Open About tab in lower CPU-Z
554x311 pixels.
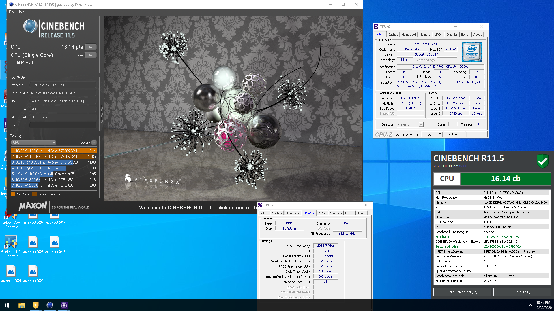pyautogui.click(x=361, y=213)
